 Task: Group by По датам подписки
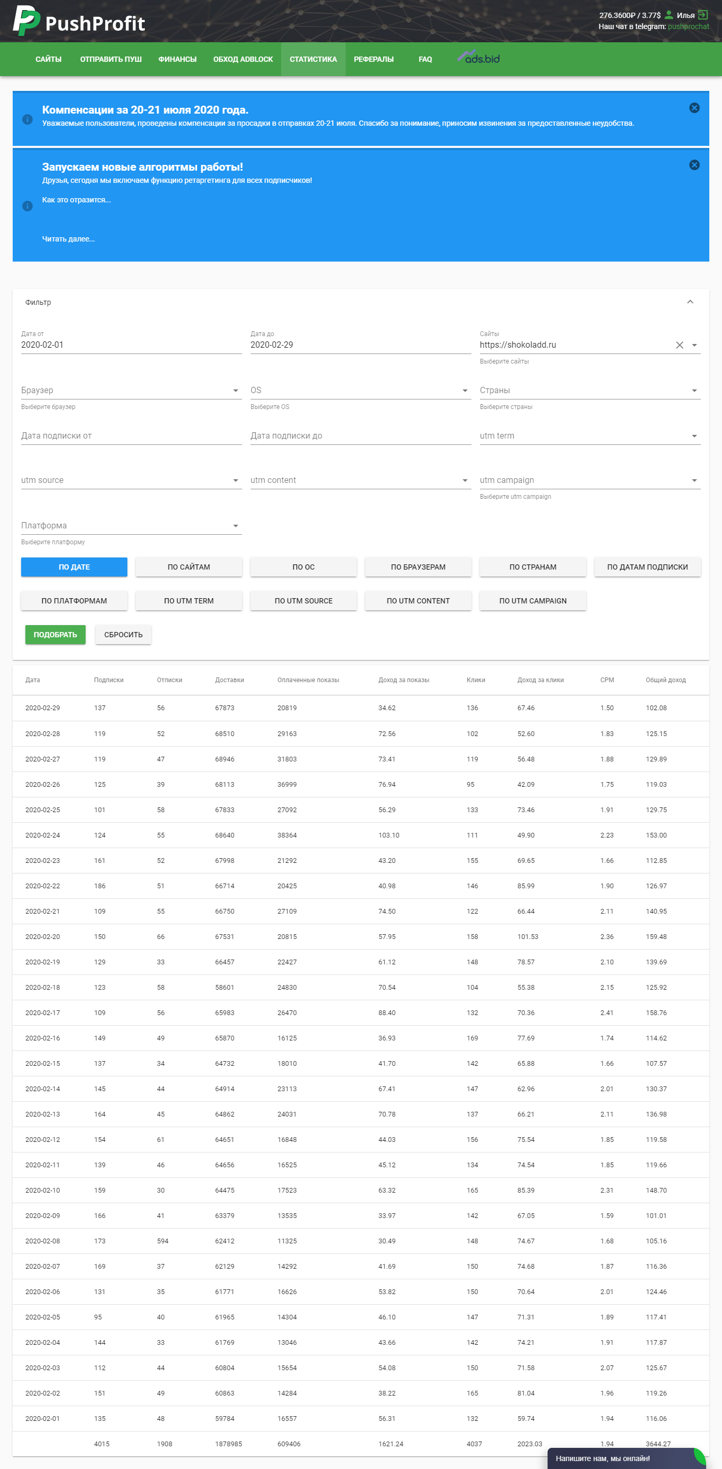tap(647, 567)
